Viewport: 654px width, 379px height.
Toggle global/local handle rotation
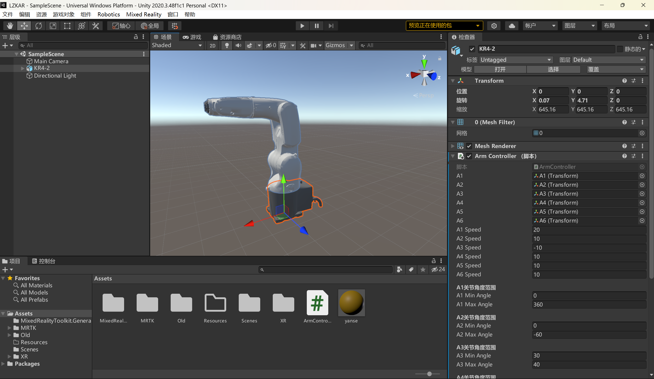tap(150, 26)
